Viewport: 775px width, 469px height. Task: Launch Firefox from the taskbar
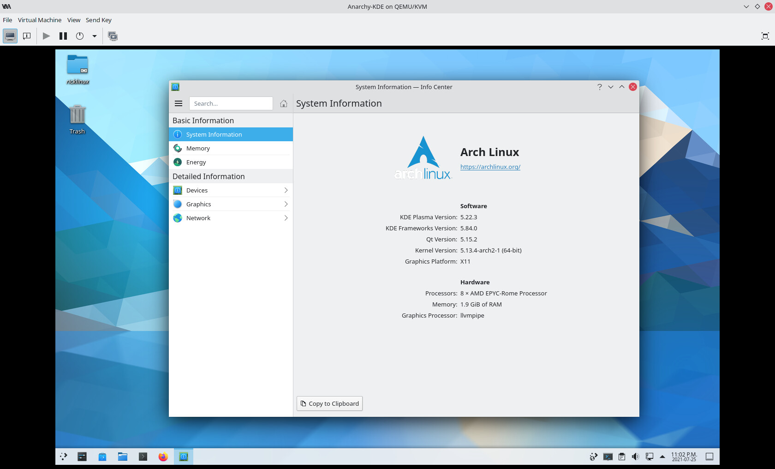[163, 457]
